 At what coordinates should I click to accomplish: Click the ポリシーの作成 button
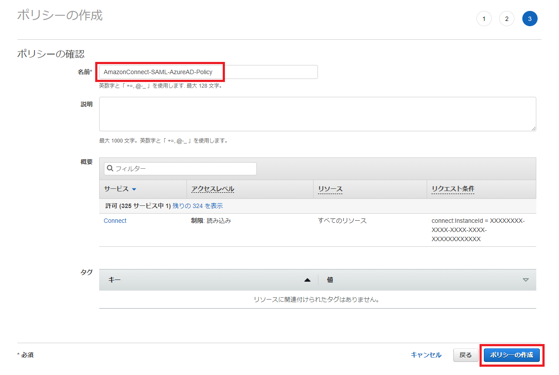[512, 355]
